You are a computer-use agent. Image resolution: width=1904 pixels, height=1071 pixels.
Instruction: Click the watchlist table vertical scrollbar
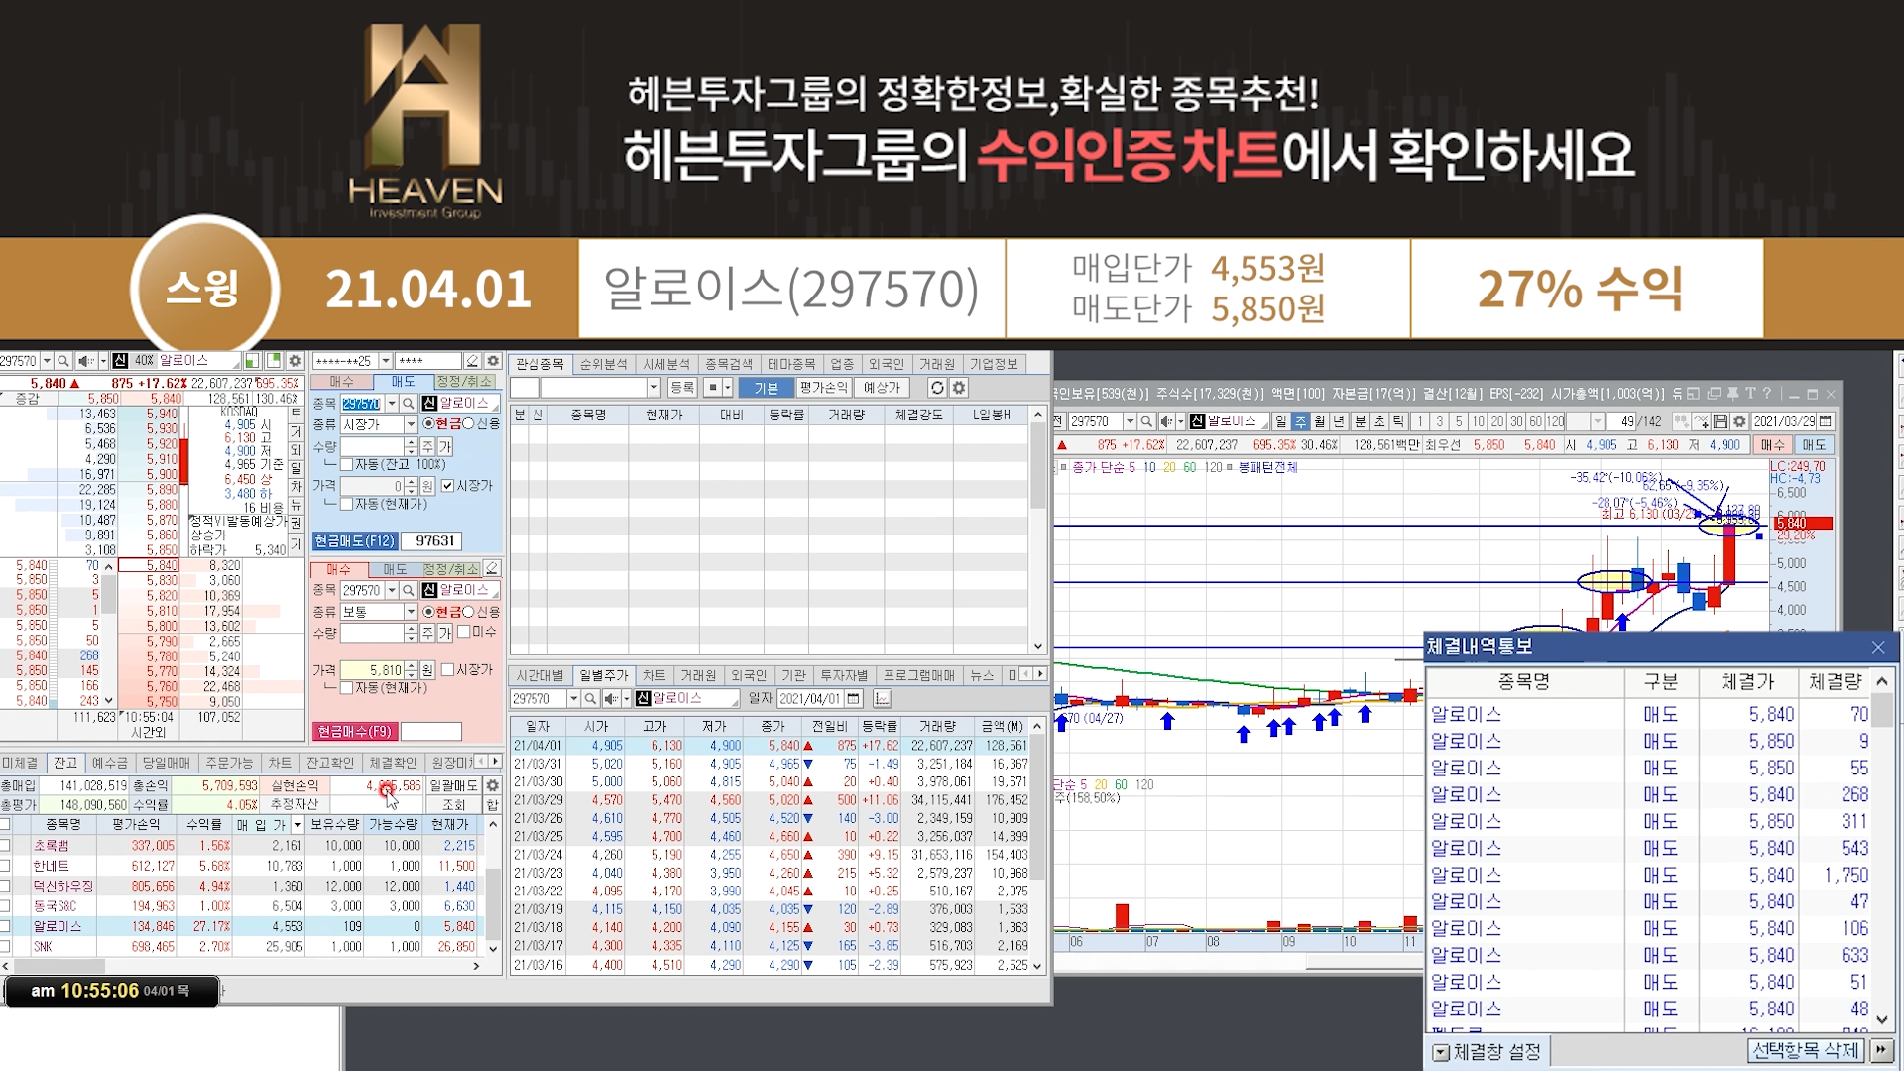[1038, 530]
